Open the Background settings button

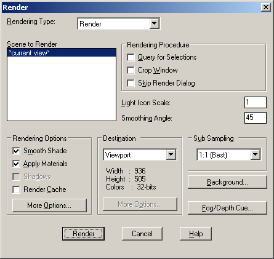click(x=227, y=182)
